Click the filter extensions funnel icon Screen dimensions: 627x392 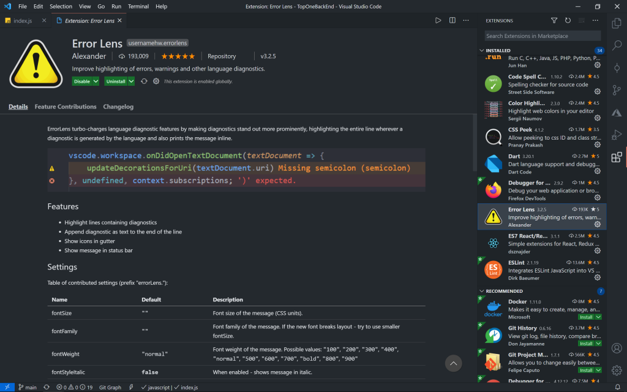pos(554,20)
